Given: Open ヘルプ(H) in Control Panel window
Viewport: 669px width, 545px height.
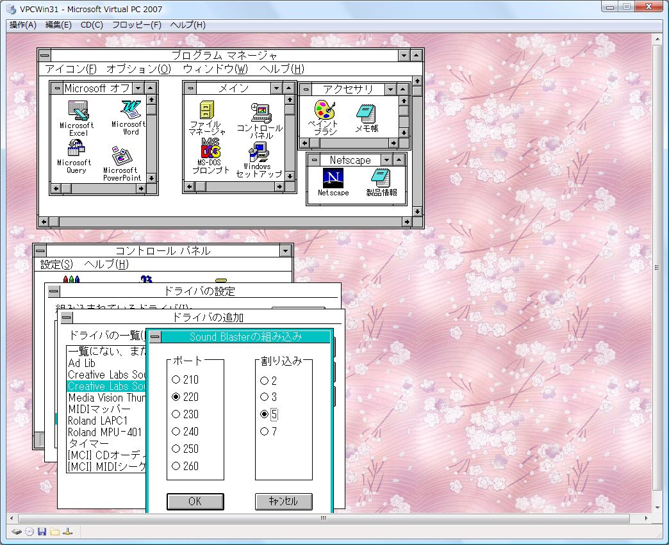Looking at the screenshot, I should point(106,264).
